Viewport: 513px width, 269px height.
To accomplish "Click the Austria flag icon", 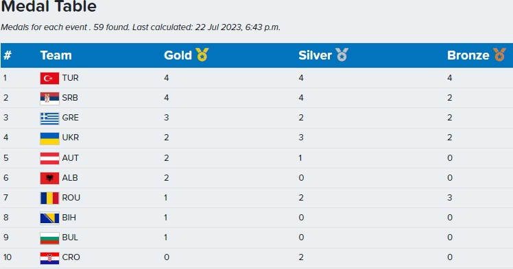I will coord(50,158).
